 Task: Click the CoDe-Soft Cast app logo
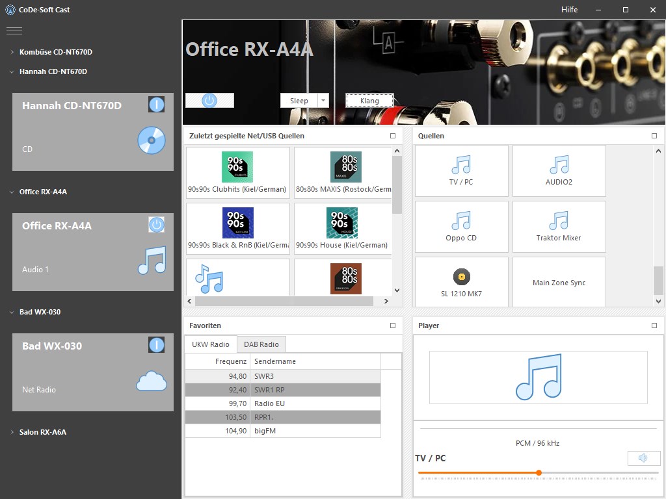click(x=10, y=10)
